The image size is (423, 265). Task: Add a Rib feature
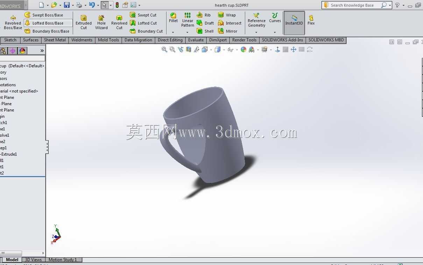click(x=204, y=15)
